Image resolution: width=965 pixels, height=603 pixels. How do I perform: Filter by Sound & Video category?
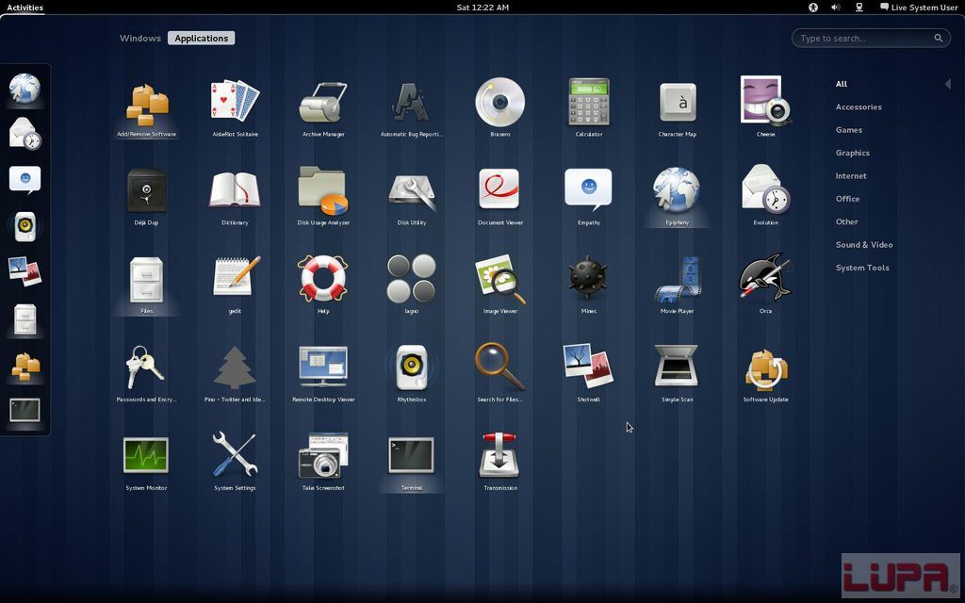pos(864,245)
